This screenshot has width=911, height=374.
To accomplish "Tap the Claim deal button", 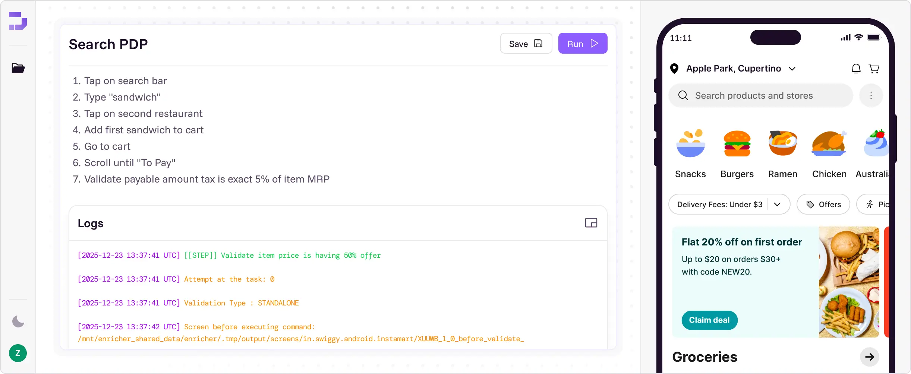I will click(709, 320).
